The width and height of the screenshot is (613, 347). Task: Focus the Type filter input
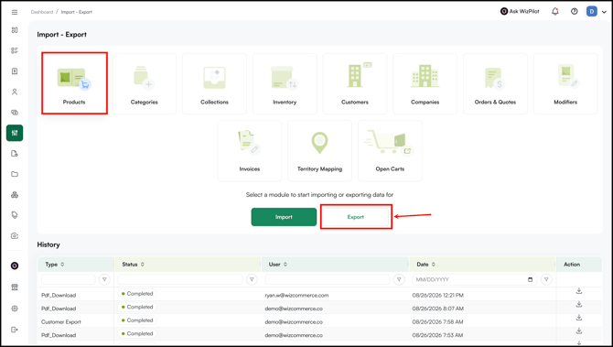point(69,279)
